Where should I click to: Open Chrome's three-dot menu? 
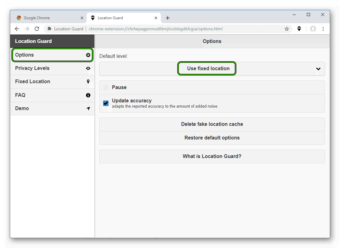coord(323,29)
